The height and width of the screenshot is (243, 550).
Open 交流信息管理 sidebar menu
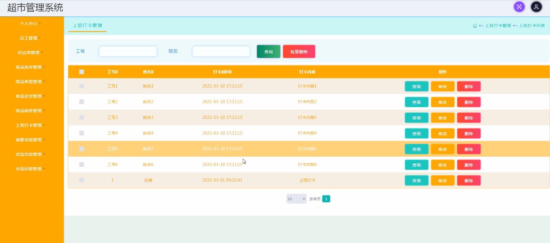(x=31, y=155)
